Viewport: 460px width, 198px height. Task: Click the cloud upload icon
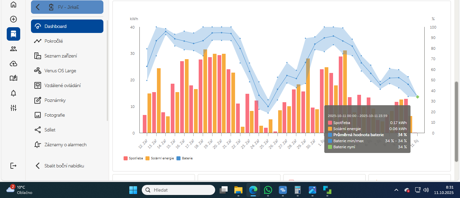tap(13, 64)
